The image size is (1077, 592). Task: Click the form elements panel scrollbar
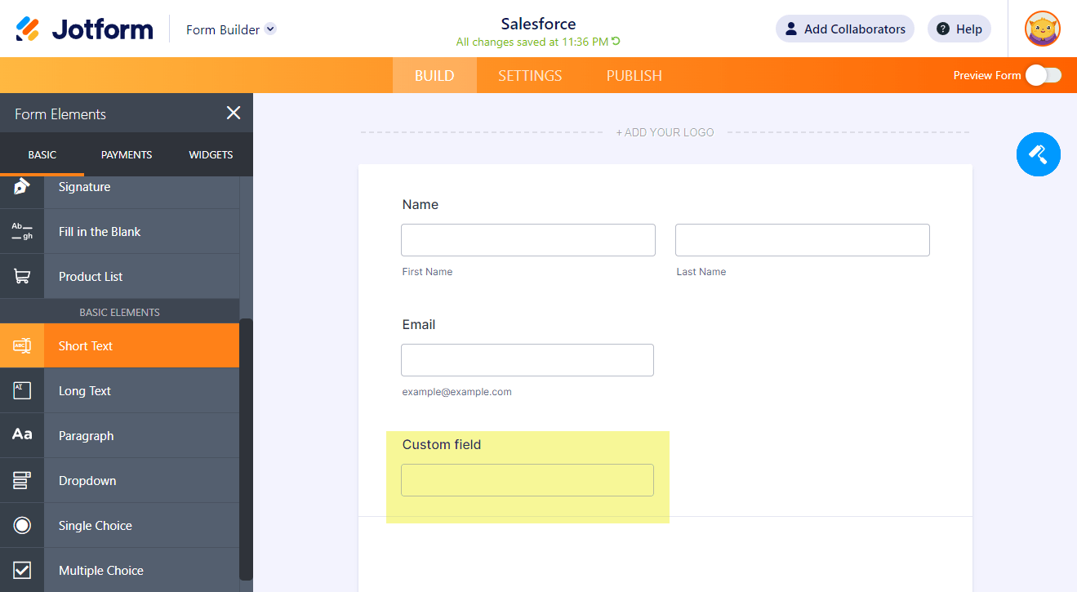tap(246, 448)
